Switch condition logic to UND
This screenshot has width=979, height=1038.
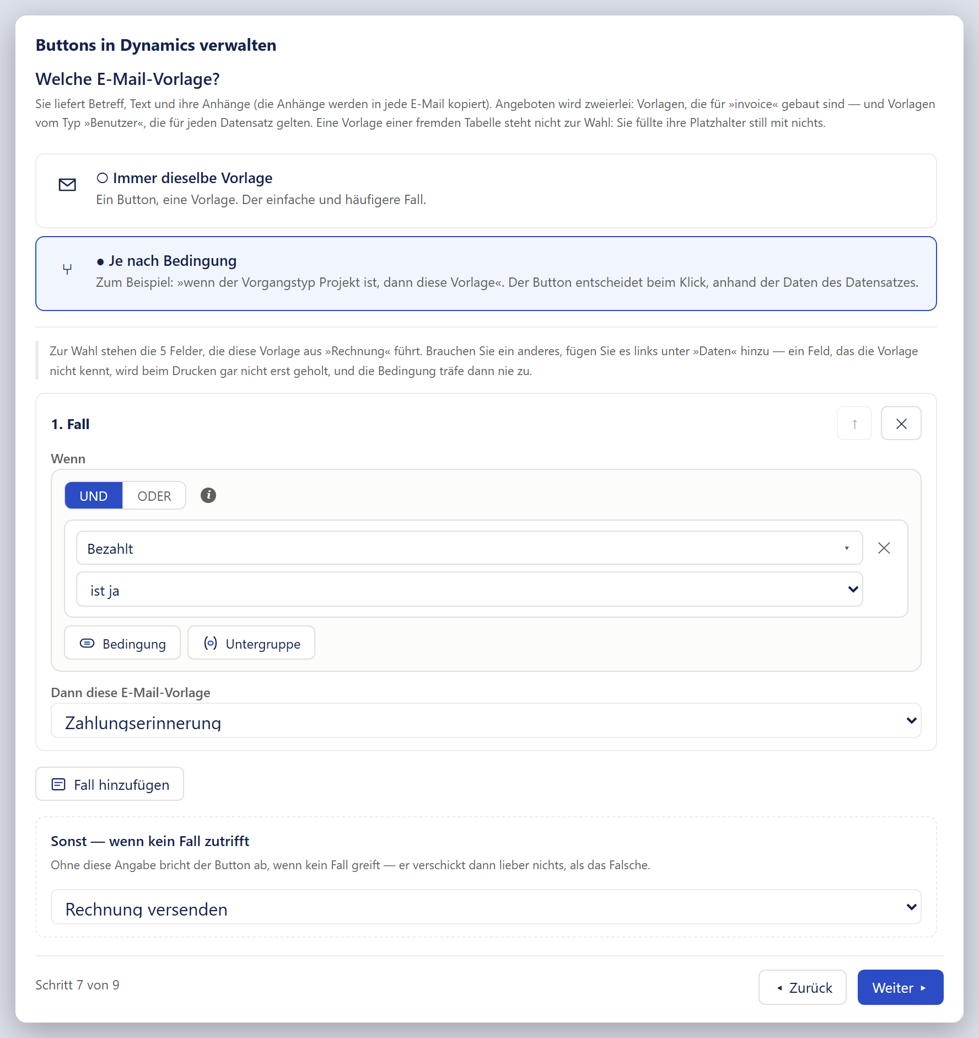pyautogui.click(x=94, y=496)
